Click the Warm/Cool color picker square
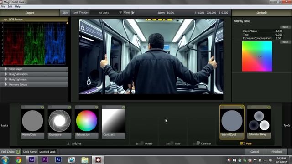Screen dimensions: 292x164 [257, 56]
